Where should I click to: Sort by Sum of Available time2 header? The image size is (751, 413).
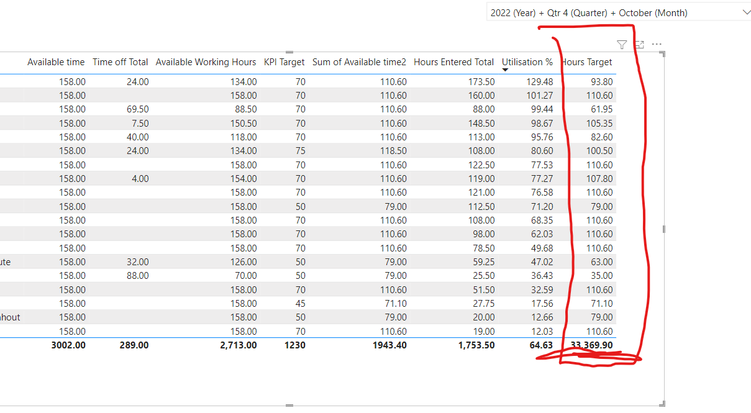(x=360, y=61)
